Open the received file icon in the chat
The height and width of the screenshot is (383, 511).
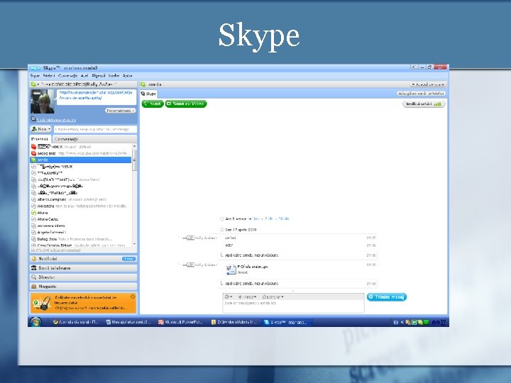coord(231,270)
